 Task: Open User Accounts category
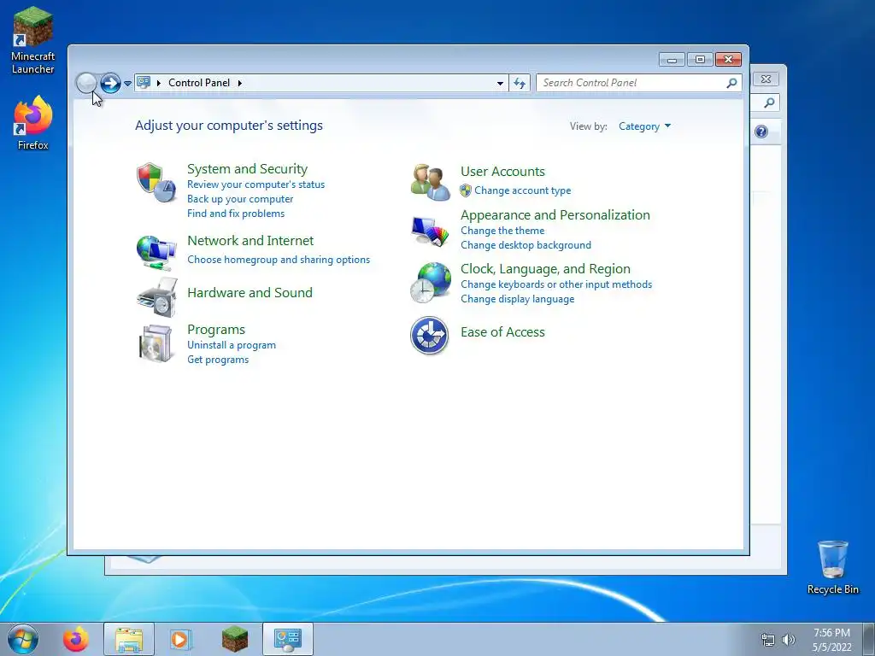[502, 171]
